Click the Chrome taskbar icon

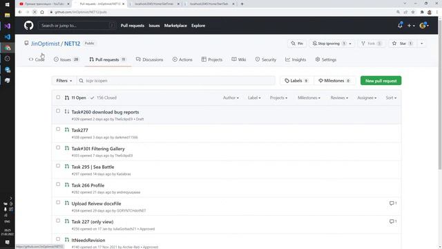8,48
